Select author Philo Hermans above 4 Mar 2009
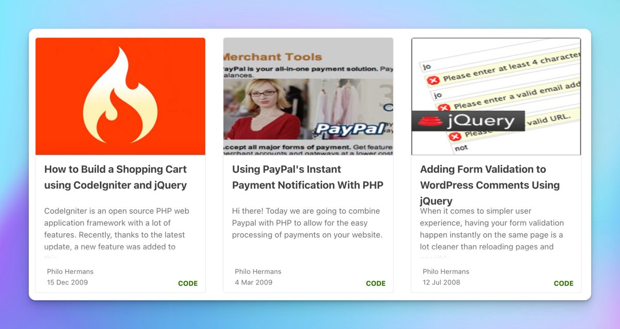Screen dimensions: 620x329 pos(258,271)
